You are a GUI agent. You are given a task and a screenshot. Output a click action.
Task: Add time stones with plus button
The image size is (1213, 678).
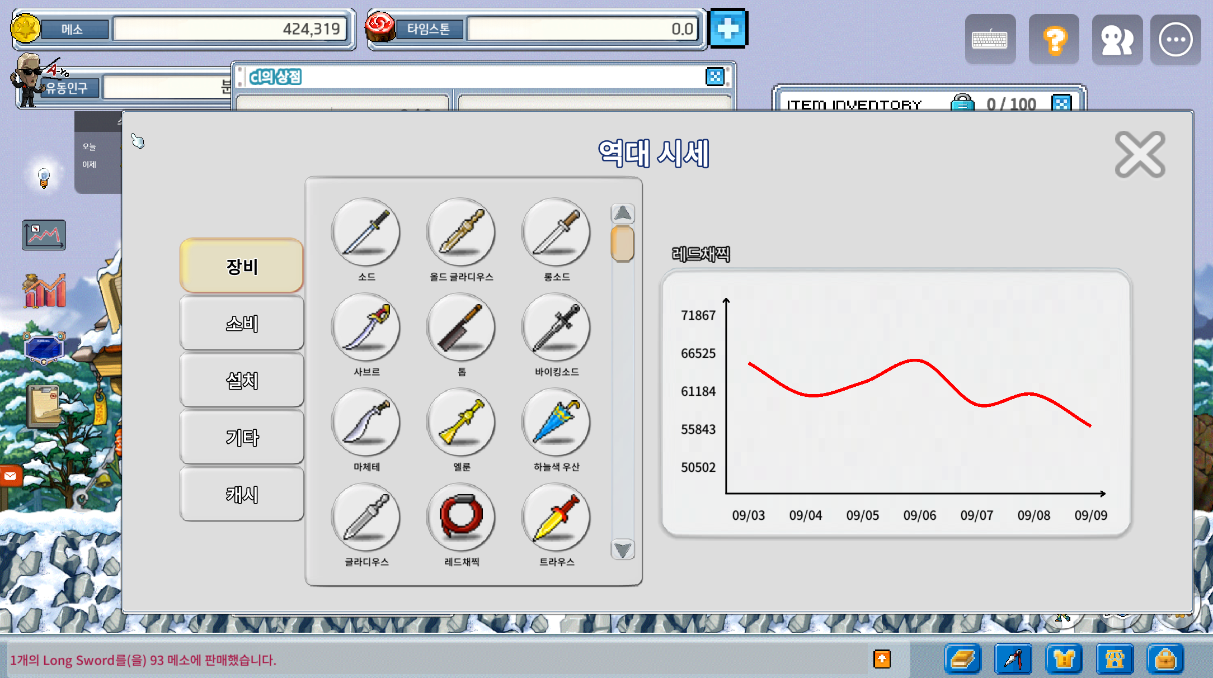pyautogui.click(x=728, y=28)
